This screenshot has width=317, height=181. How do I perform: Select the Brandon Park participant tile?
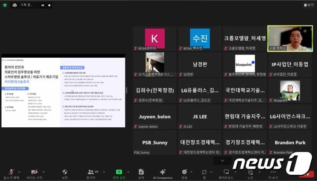pos(290,143)
